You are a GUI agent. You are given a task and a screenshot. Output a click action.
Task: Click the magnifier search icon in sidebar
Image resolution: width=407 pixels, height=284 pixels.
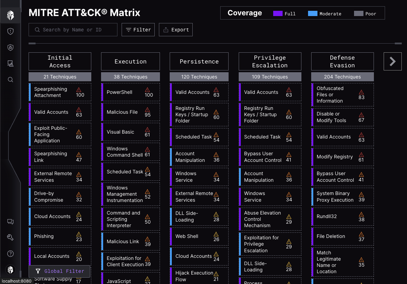10,80
